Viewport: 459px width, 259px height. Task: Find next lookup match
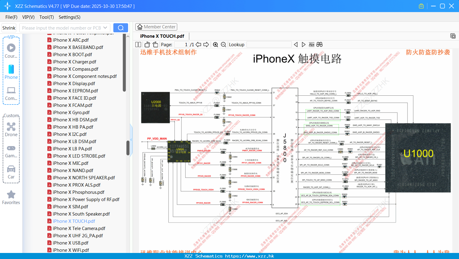click(303, 44)
